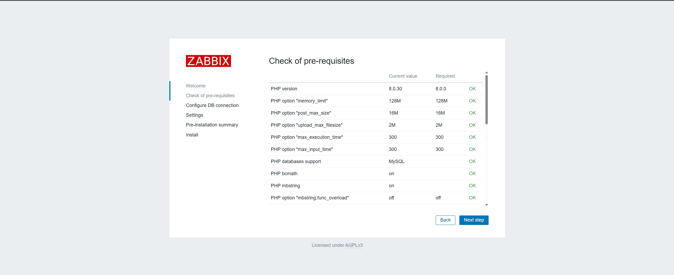Select the Welcome step in sidebar
The height and width of the screenshot is (275, 674).
[x=196, y=86]
